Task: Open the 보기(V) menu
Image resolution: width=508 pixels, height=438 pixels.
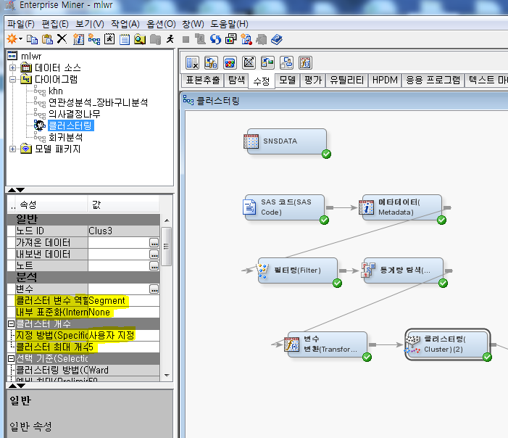Action: [x=90, y=24]
